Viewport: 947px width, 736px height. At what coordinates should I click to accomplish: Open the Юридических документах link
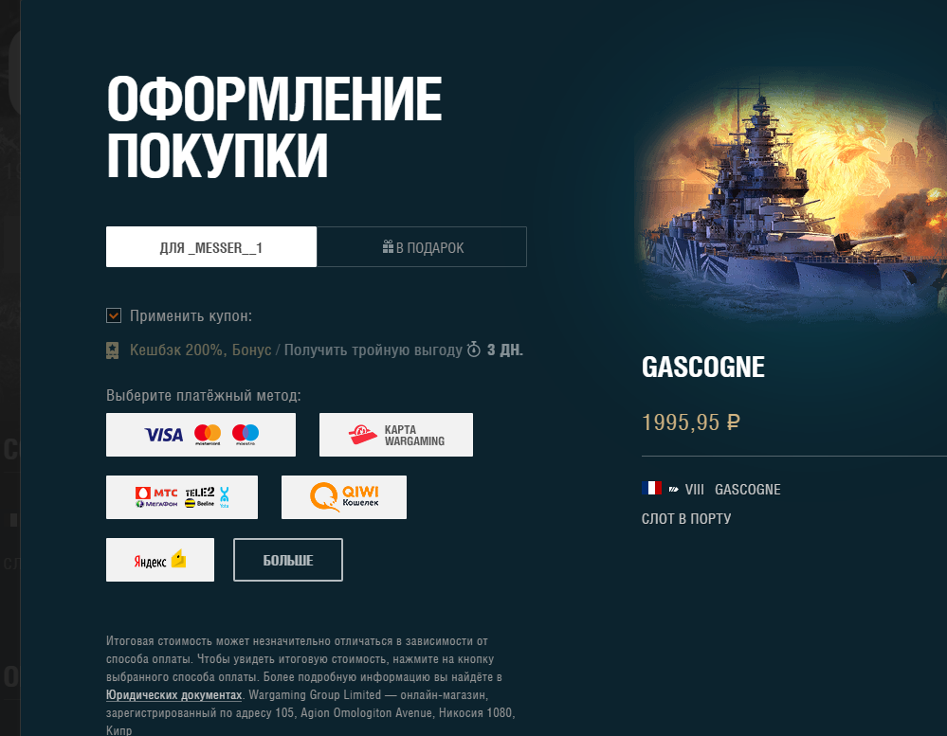point(173,695)
